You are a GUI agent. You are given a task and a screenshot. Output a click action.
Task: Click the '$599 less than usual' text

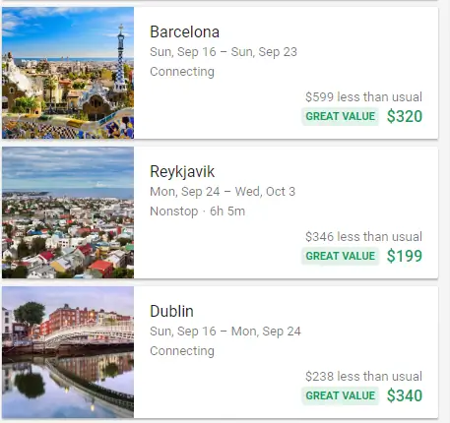tap(363, 97)
